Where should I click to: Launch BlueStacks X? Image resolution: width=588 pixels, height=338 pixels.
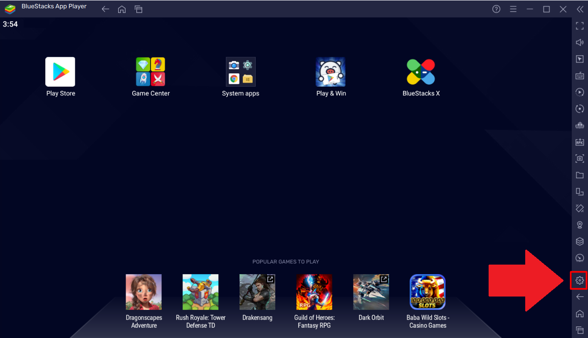(421, 72)
